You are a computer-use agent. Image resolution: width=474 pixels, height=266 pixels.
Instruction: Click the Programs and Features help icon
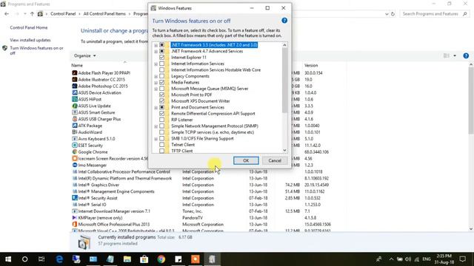tap(466, 56)
